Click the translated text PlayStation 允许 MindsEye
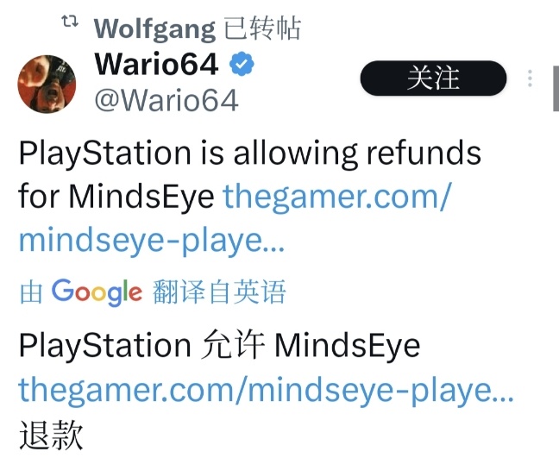The image size is (559, 464). (219, 345)
